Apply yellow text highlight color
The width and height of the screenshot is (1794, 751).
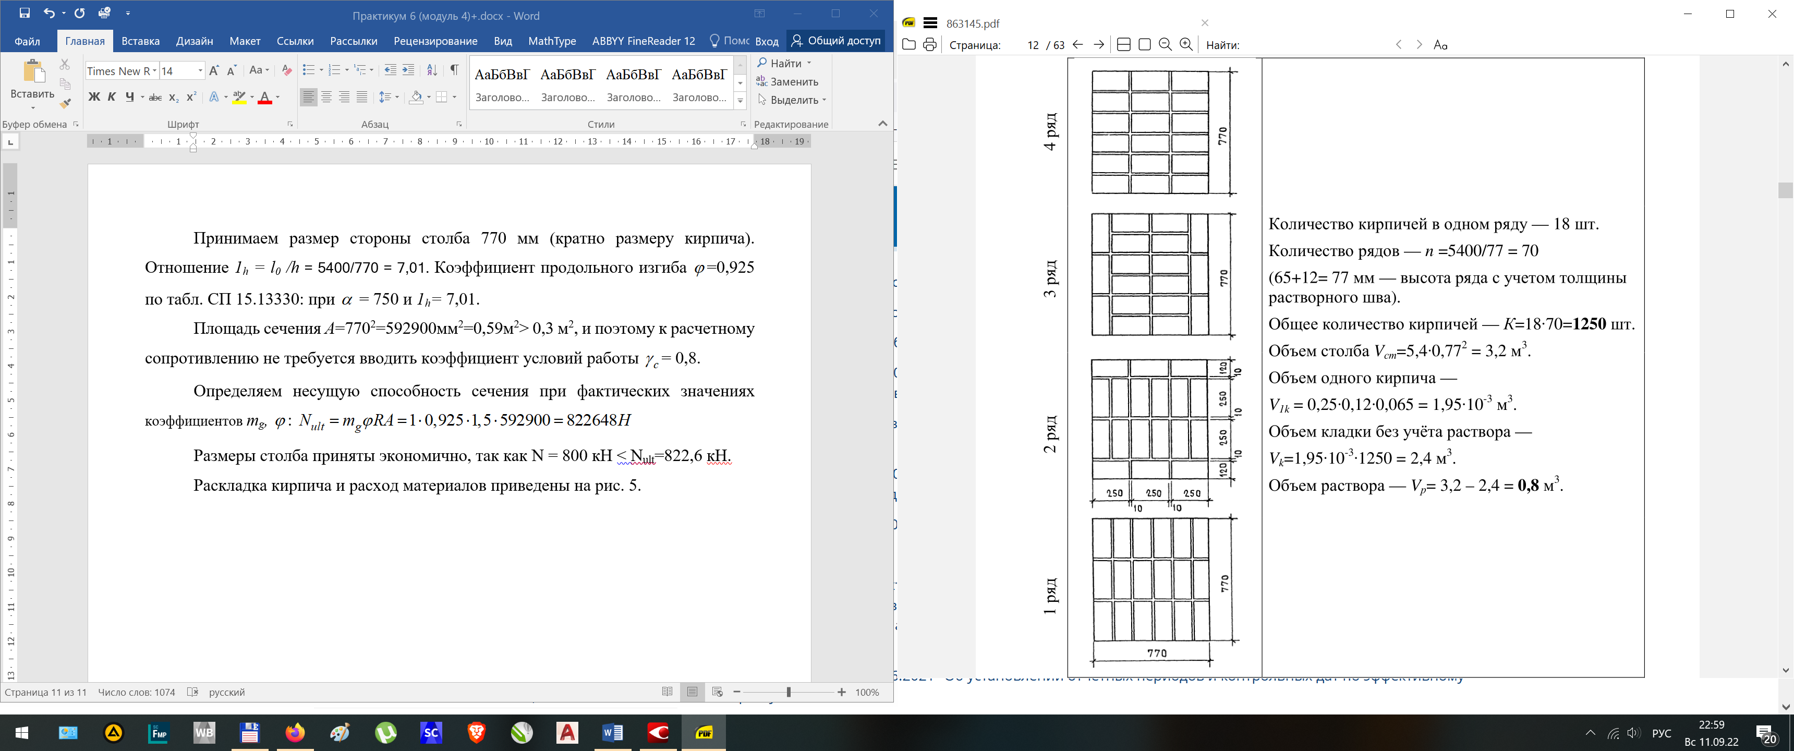pos(239,97)
